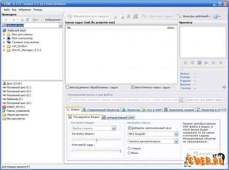Expand the Мои документы tree node
Image resolution: width=229 pixels, height=170 pixels.
4,34
